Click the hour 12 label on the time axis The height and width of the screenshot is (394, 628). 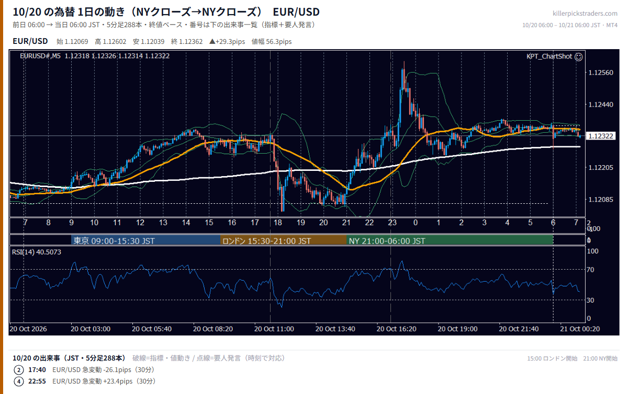140,223
